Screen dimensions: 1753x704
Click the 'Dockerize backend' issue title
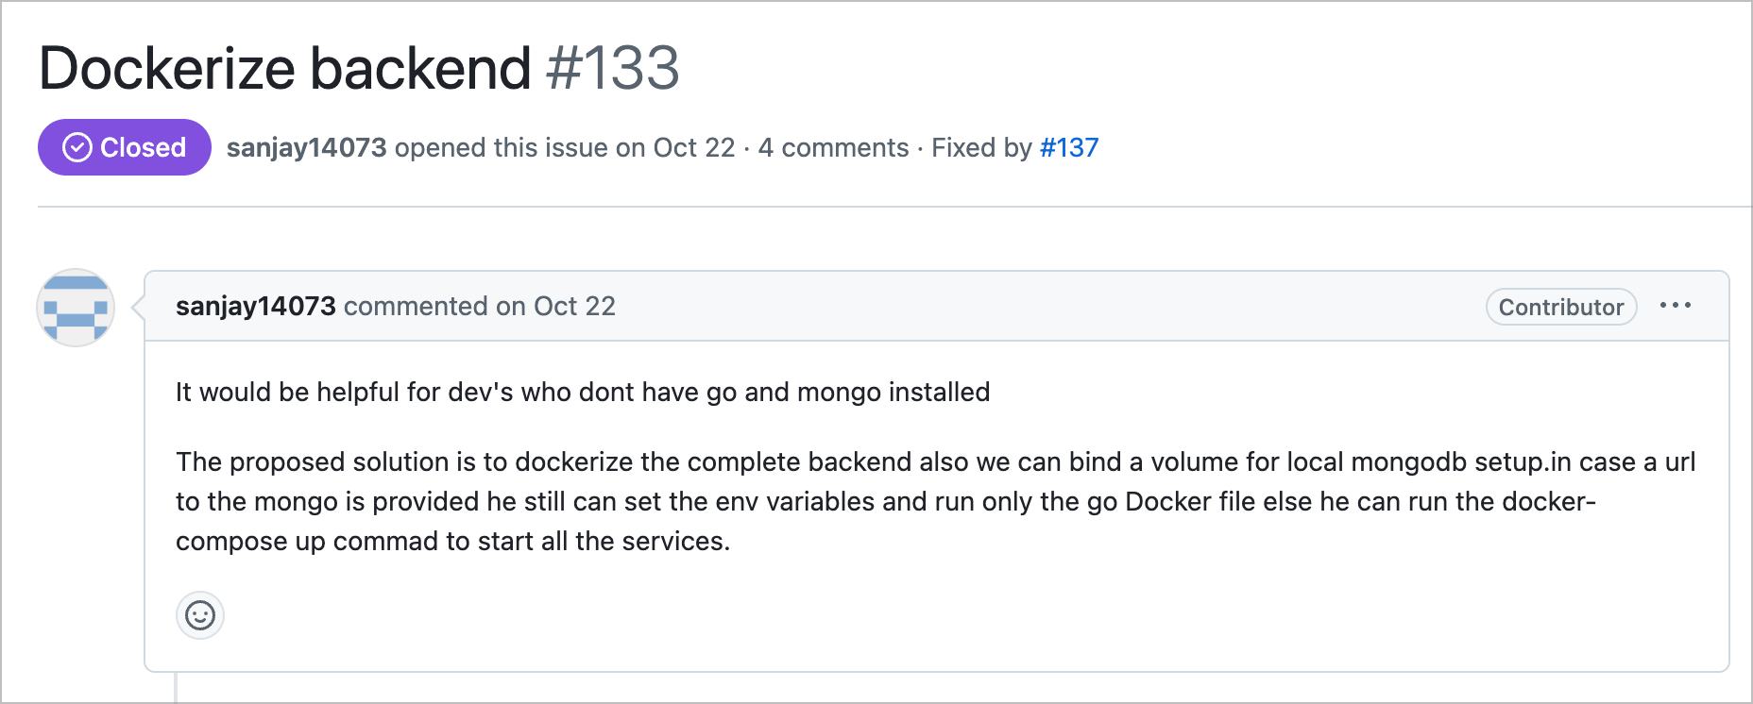click(x=284, y=68)
